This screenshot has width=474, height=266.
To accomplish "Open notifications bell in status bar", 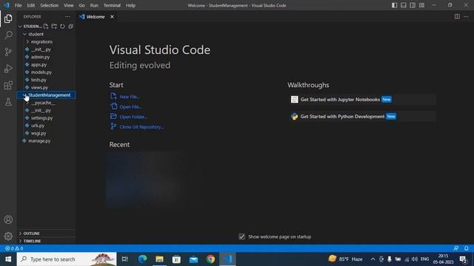I will [x=466, y=248].
